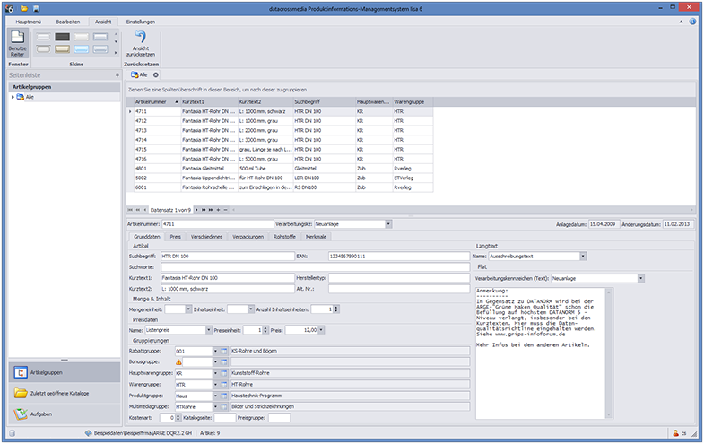Expand the Skins gallery dropdown arrow
The width and height of the screenshot is (704, 444).
tap(116, 53)
